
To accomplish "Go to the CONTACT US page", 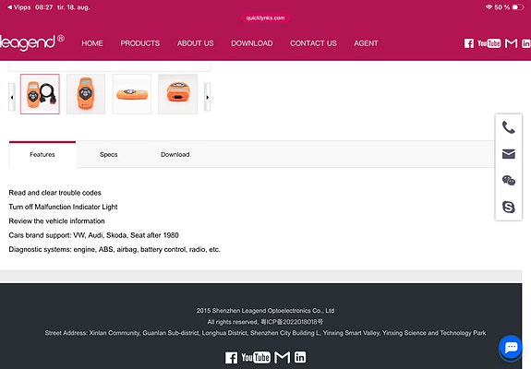I will point(313,43).
